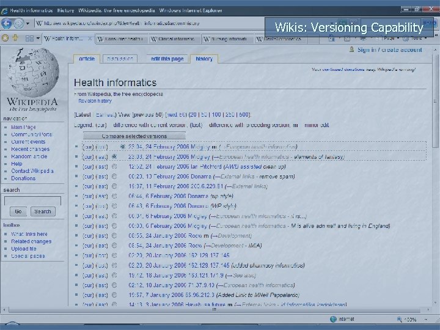
Task: Switch to the article tab
Action: point(87,59)
